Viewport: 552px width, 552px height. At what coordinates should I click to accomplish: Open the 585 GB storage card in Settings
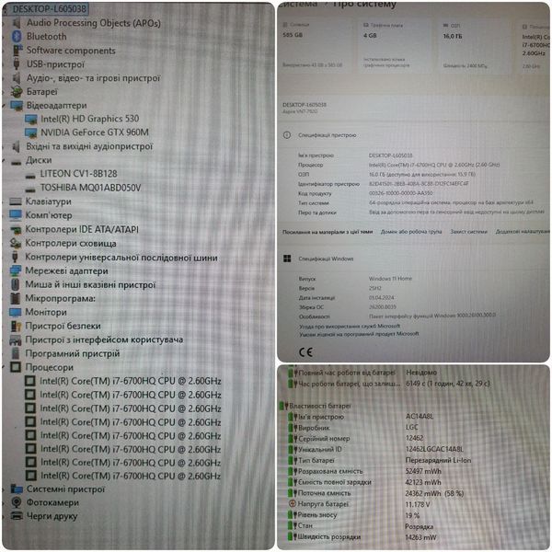[315, 45]
